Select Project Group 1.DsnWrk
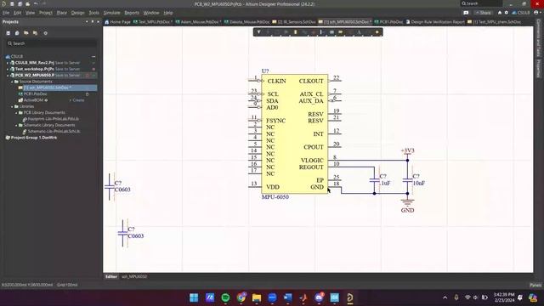Screen dimensions: 544x306 click(34, 138)
